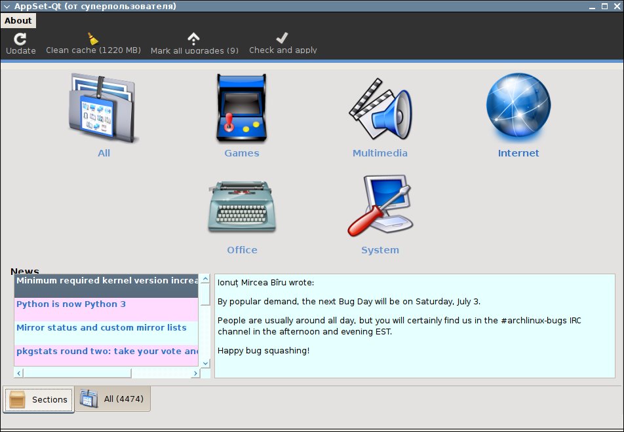Click the Check and apply checkmark icon
The height and width of the screenshot is (432, 624).
coord(282,38)
